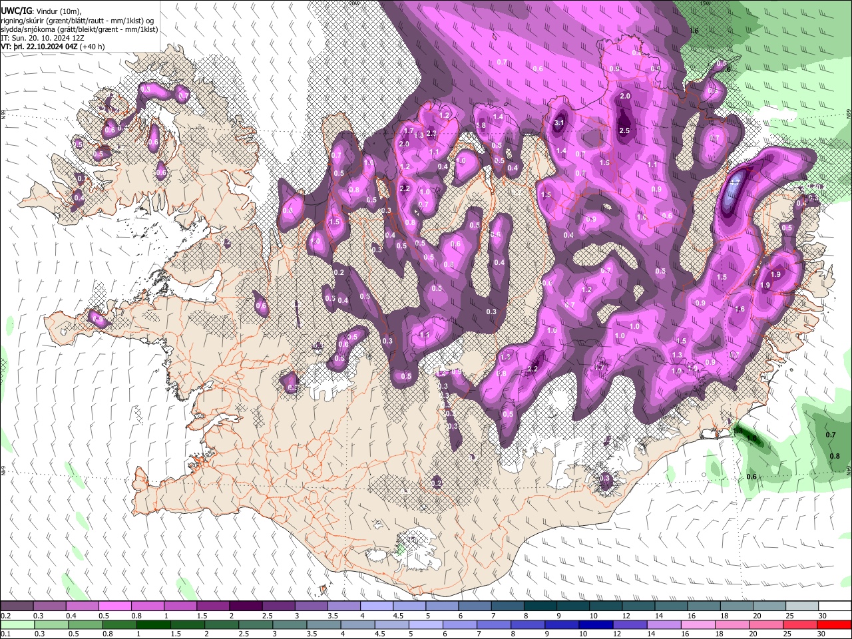Click the bright pink 0.5 mm snow swatch
The image size is (852, 639).
coord(114,606)
